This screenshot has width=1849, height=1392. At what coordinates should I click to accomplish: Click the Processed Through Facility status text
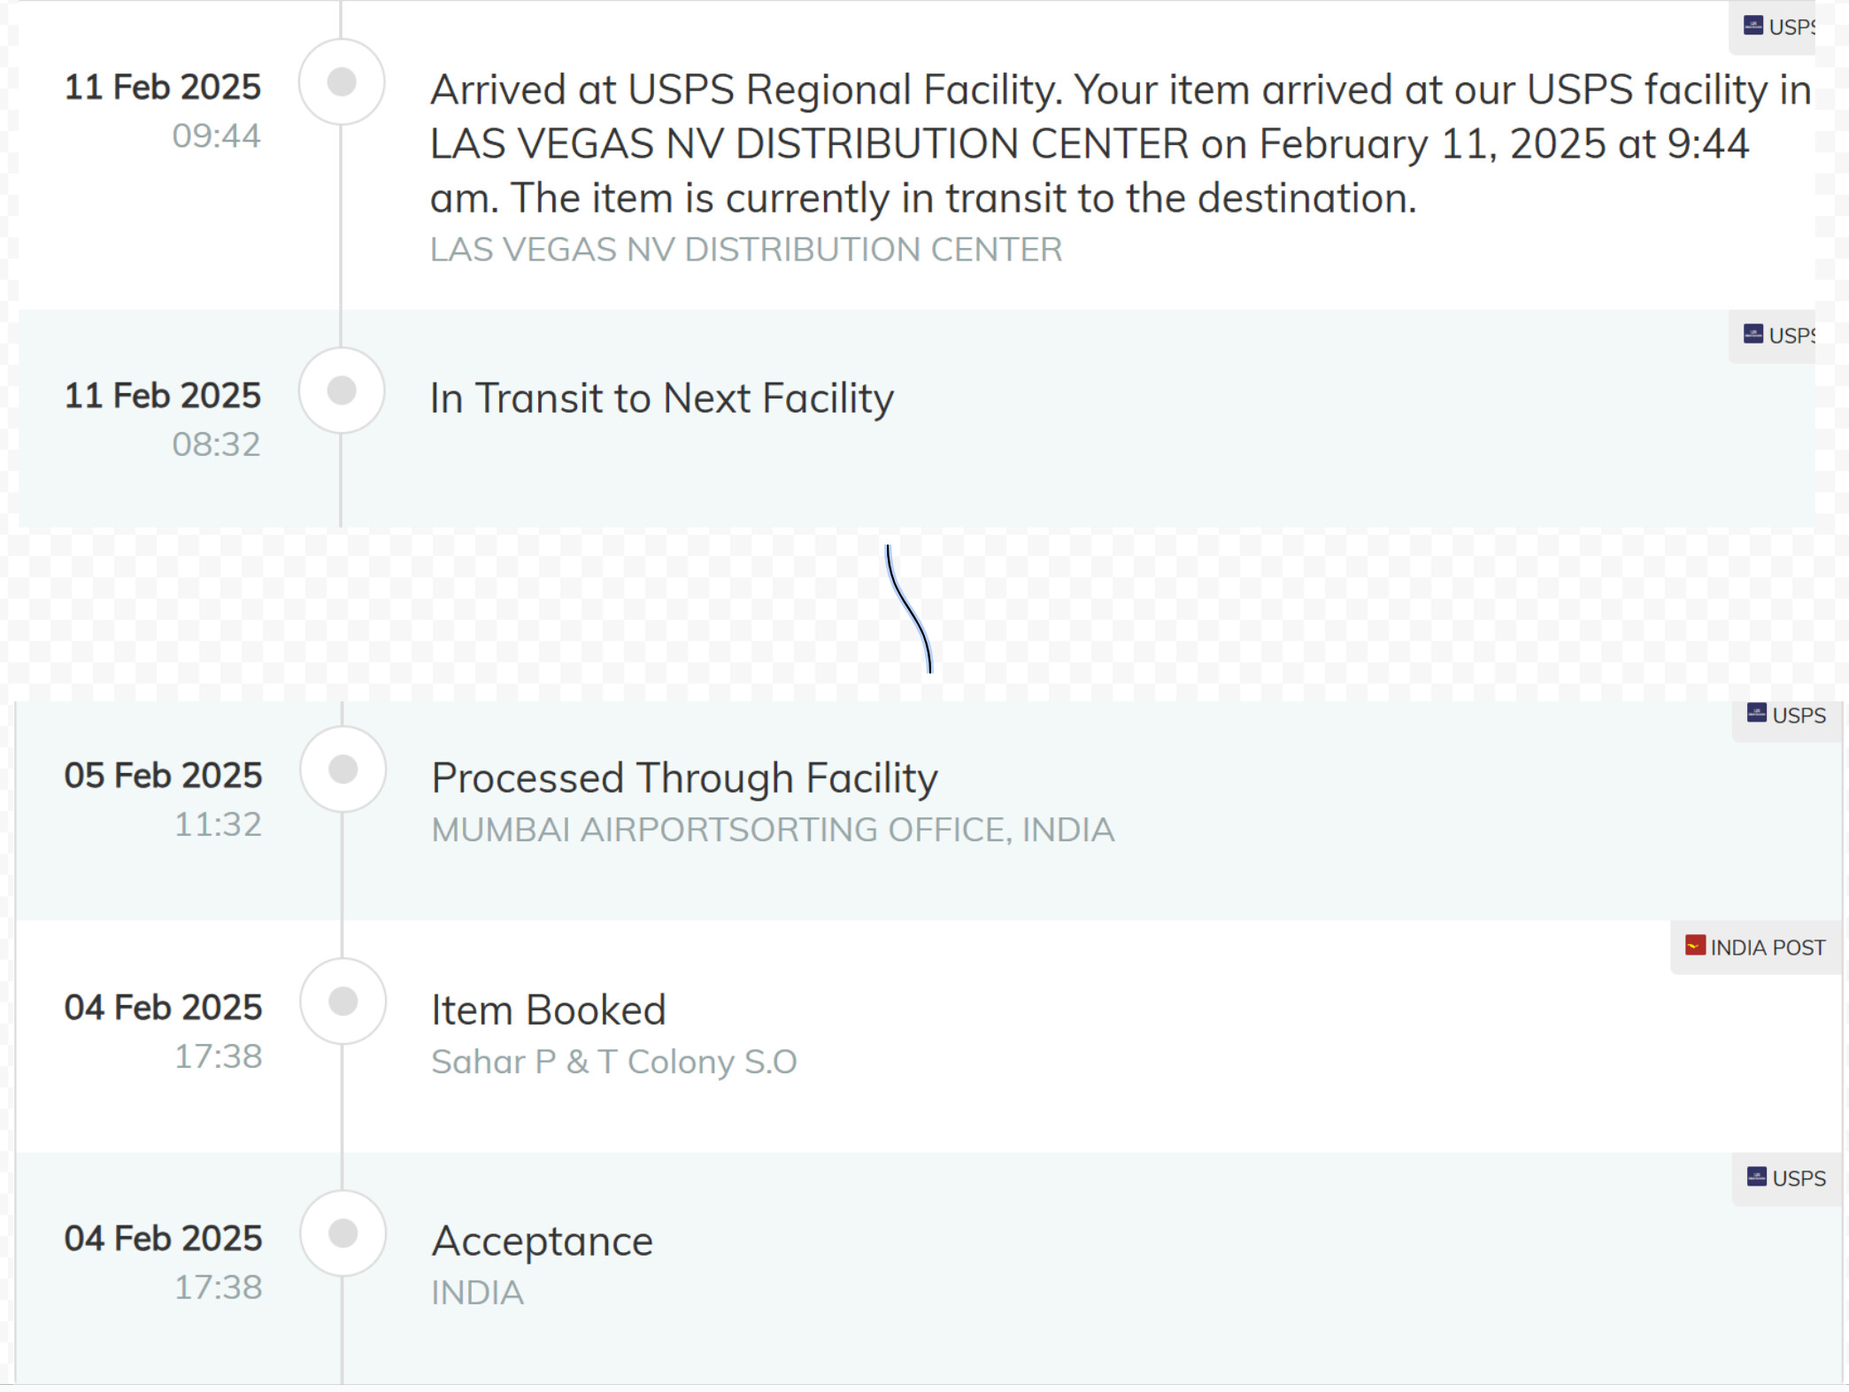coord(684,778)
